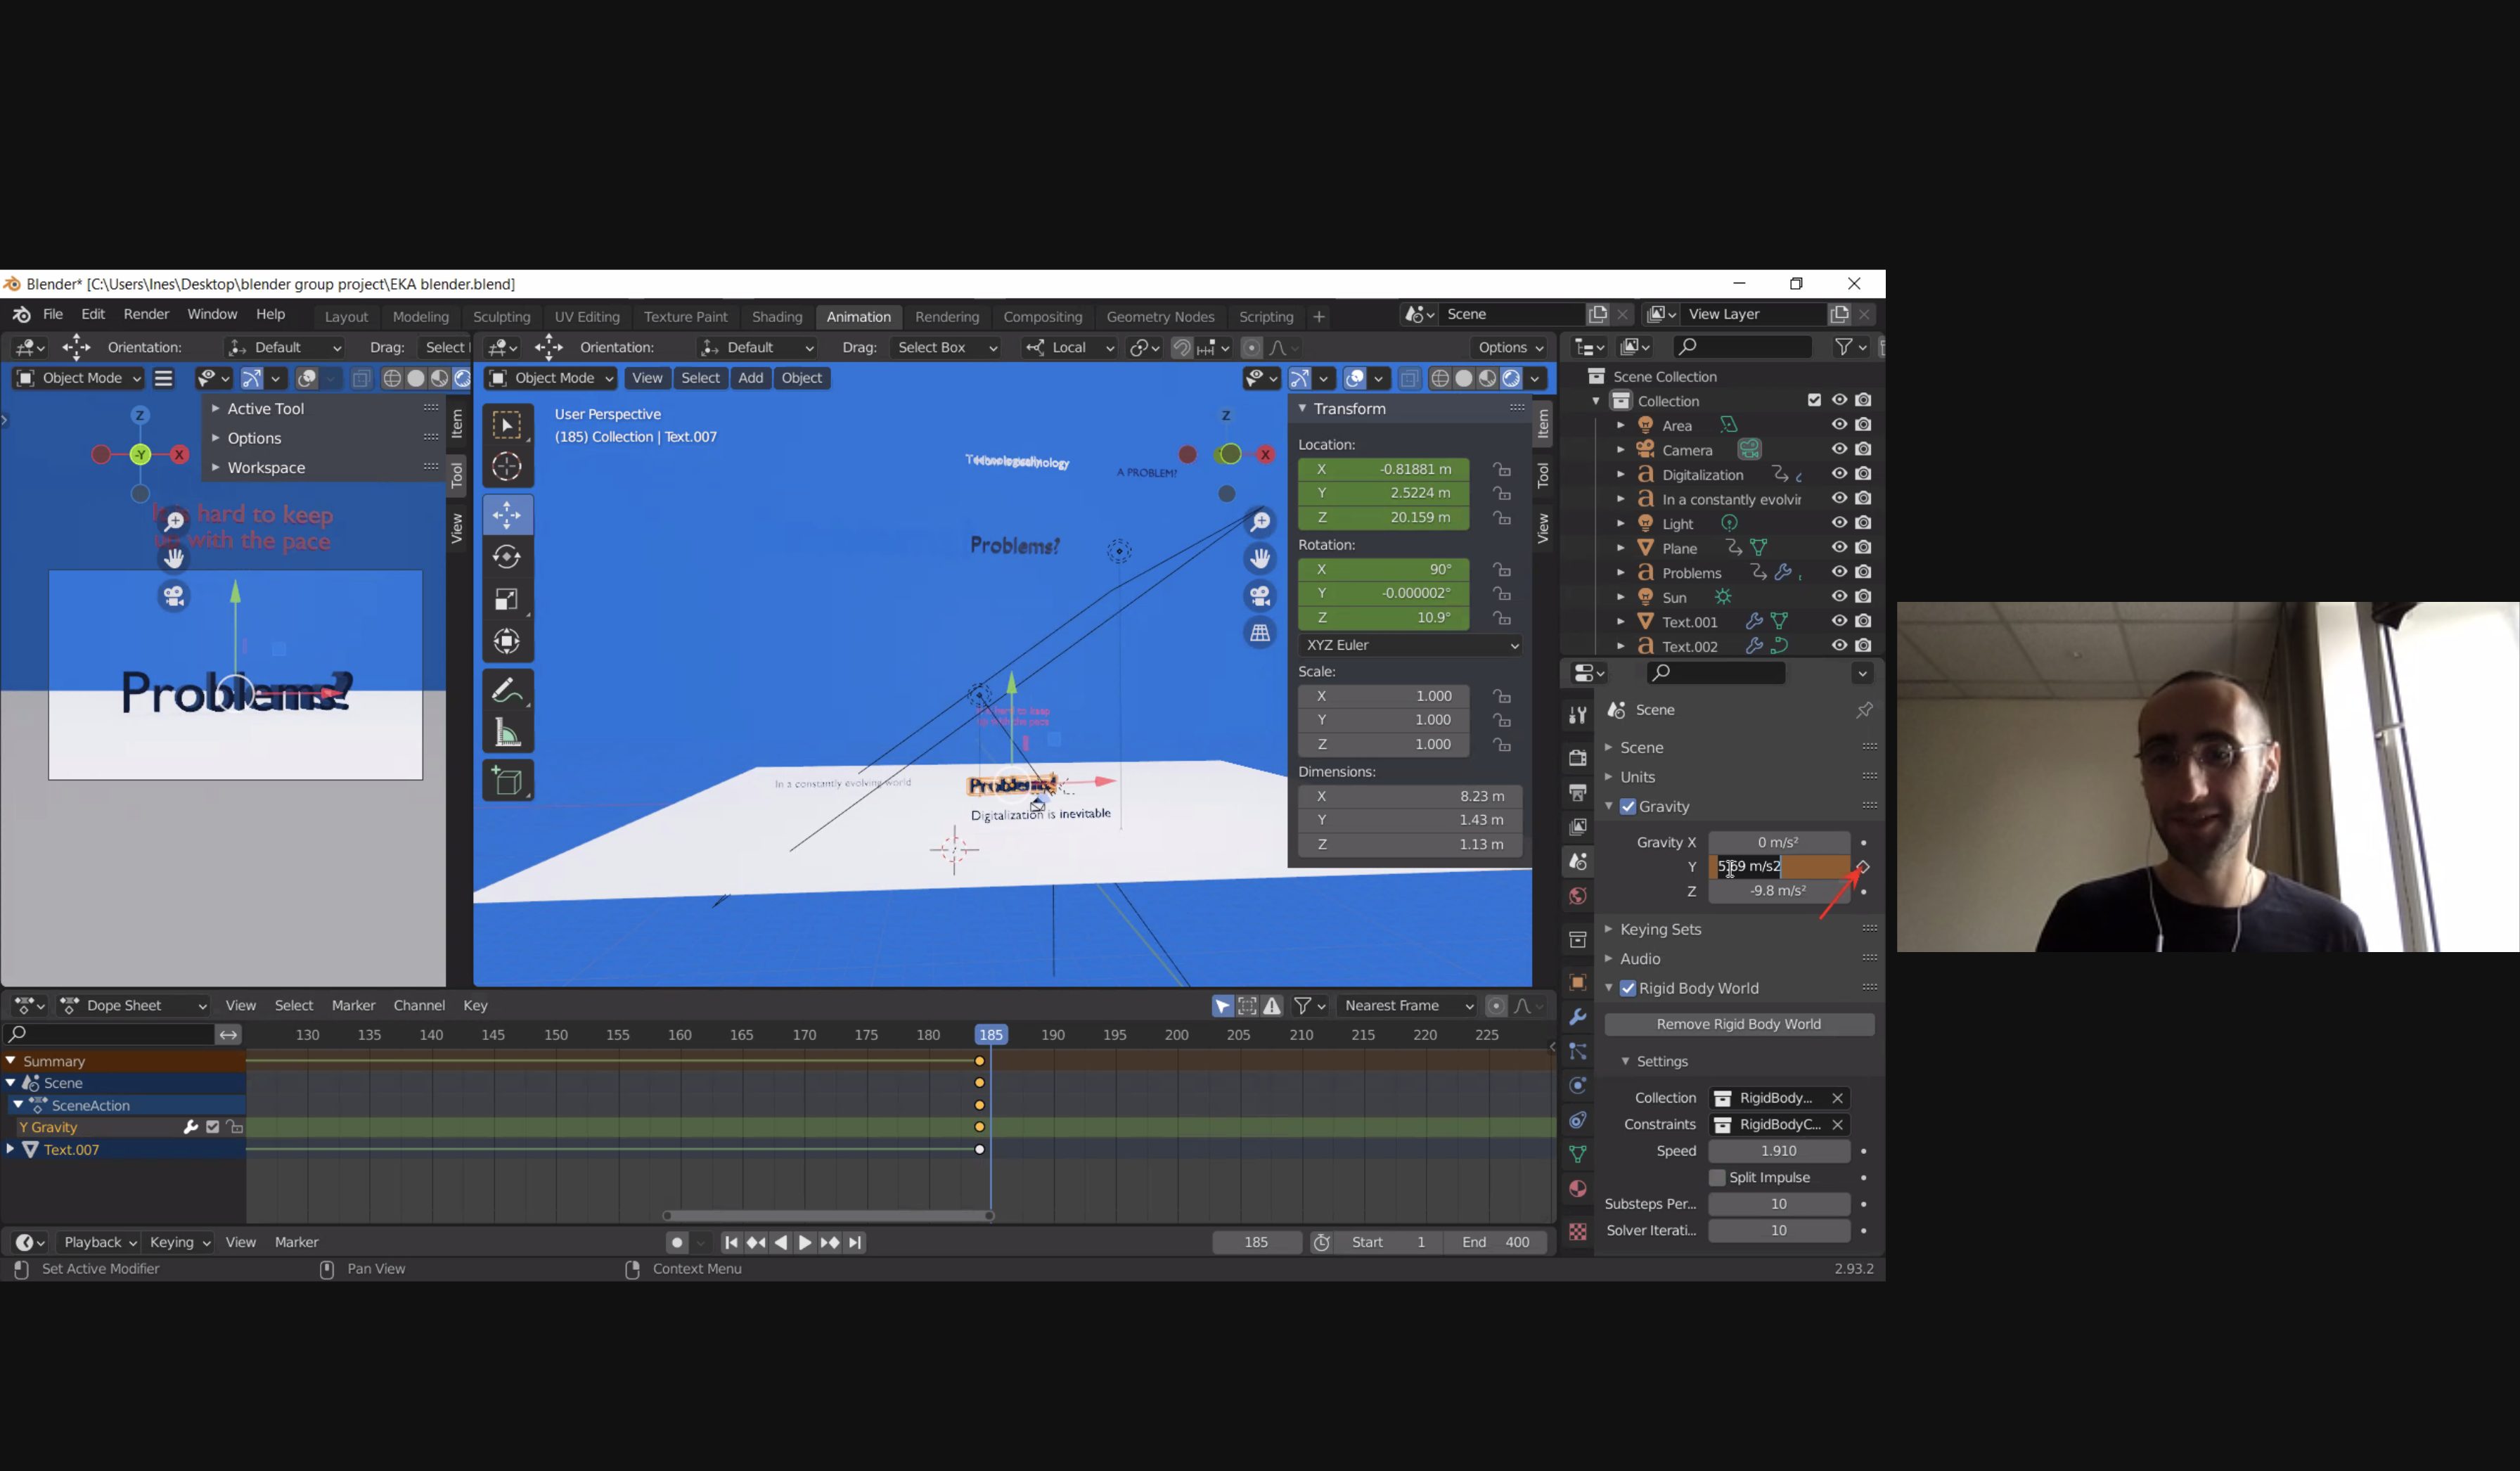
Task: Activate the Move tool
Action: click(x=507, y=515)
